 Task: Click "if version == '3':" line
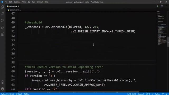pyautogui.click(x=40, y=76)
